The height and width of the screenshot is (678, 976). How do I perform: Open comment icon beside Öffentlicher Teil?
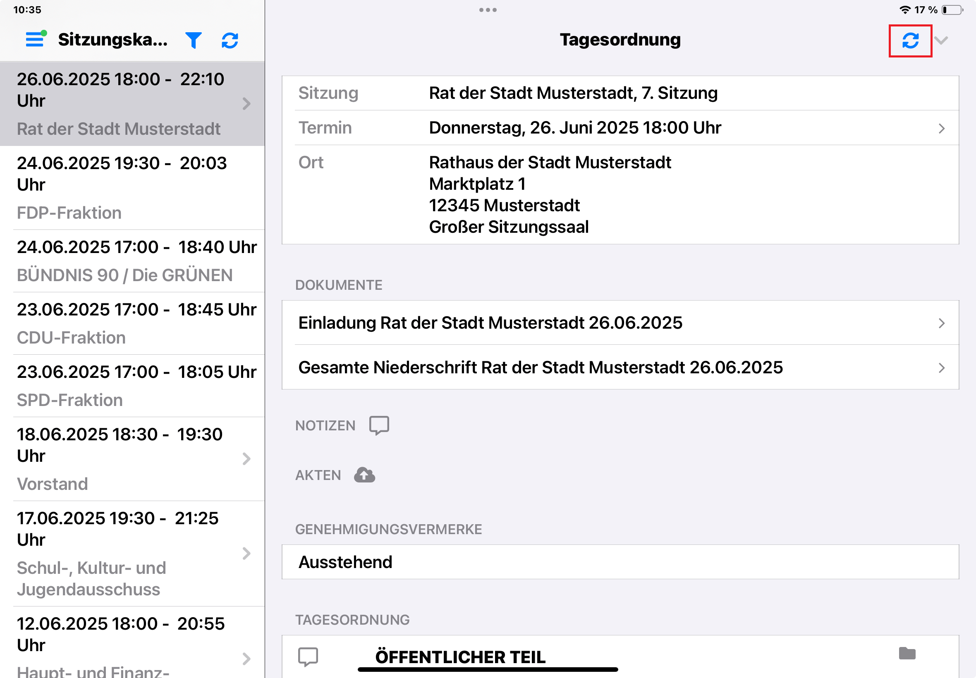coord(308,657)
